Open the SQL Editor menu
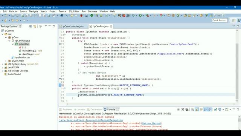 tap(74, 11)
